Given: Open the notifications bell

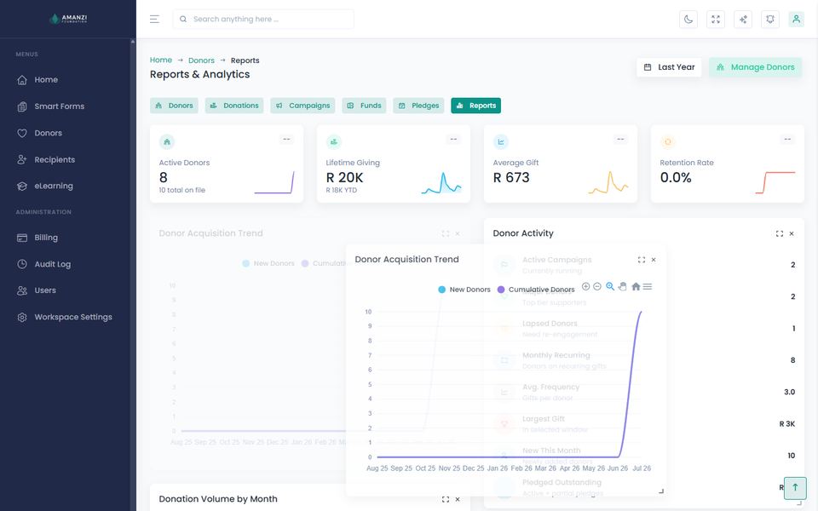Looking at the screenshot, I should click(x=769, y=20).
